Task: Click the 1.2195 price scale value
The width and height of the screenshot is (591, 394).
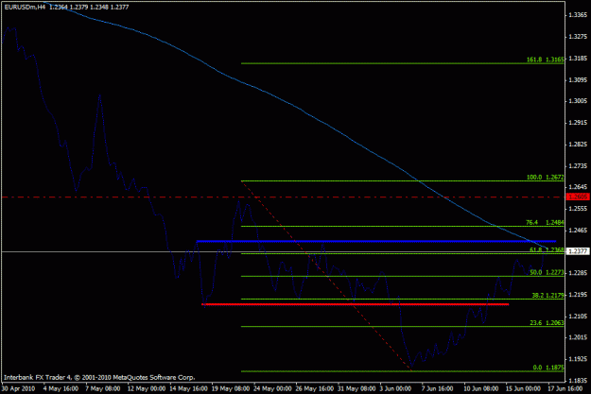Action: click(x=578, y=295)
